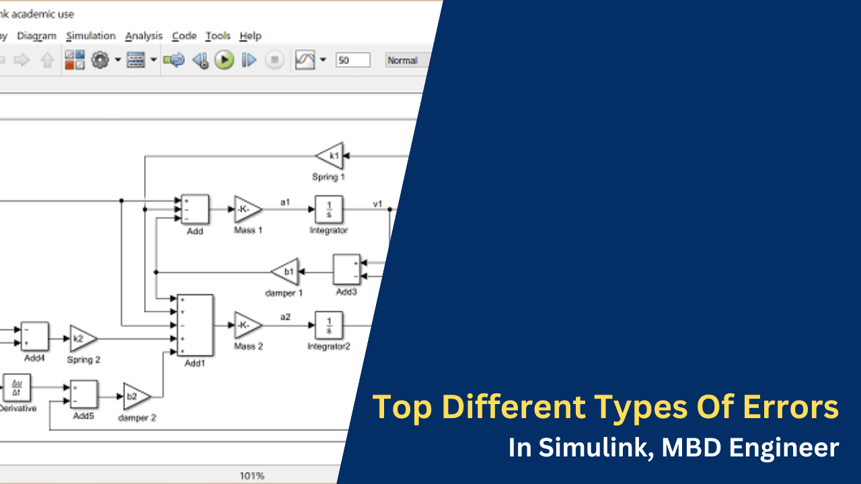Click the Step Forward button

pos(249,60)
